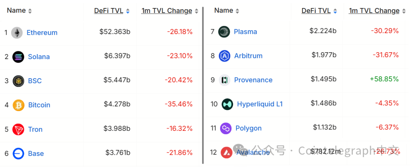Viewport: 412px width, 167px height.
Task: Open the Ethereum chain link
Action: [42, 33]
